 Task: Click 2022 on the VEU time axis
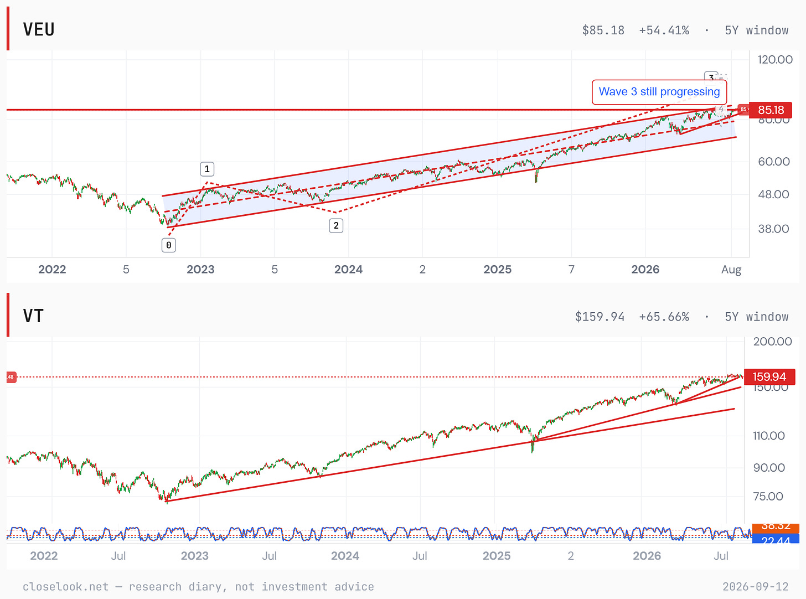(52, 270)
